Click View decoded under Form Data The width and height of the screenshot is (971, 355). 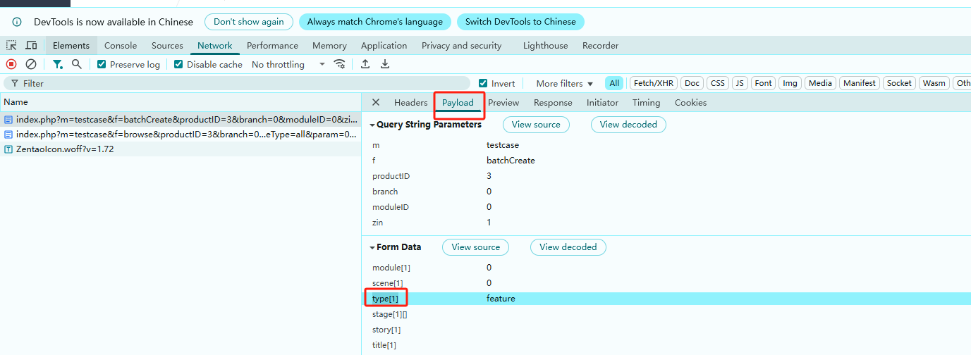pyautogui.click(x=568, y=247)
